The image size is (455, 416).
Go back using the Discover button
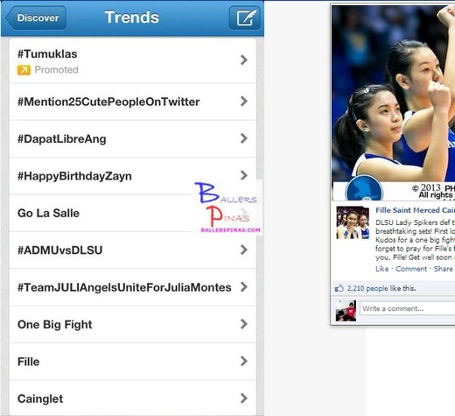36,18
